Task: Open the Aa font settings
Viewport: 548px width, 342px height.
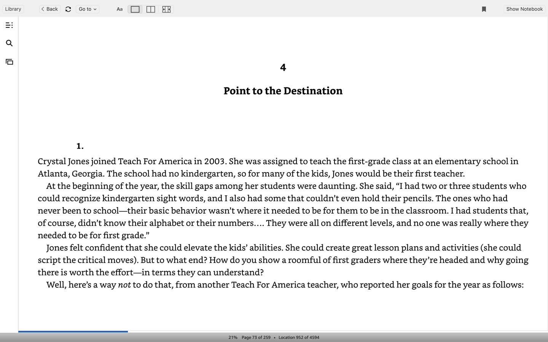Action: (x=119, y=9)
